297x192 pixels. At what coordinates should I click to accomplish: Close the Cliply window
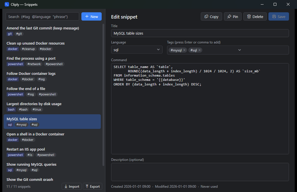pos(288,4)
